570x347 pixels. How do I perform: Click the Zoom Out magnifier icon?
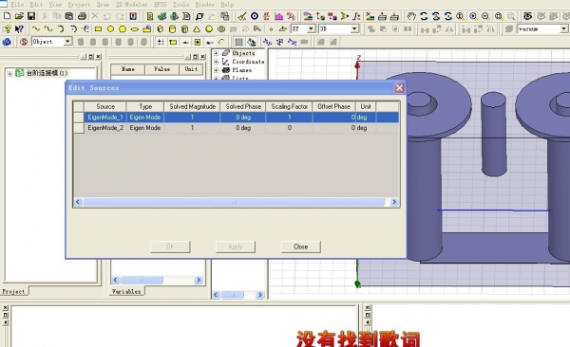485,16
